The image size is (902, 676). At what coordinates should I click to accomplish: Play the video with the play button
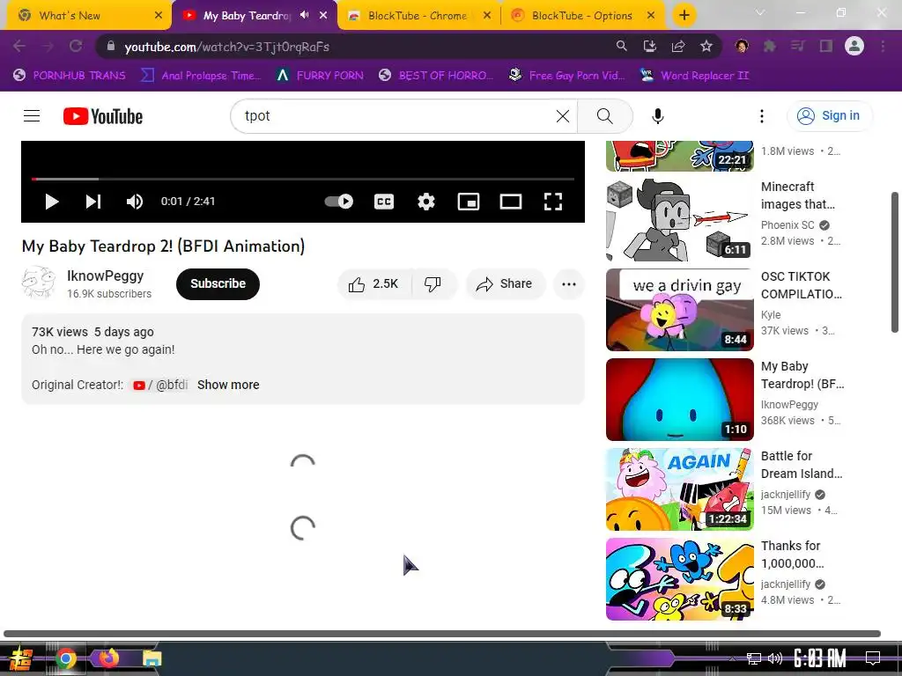(52, 202)
